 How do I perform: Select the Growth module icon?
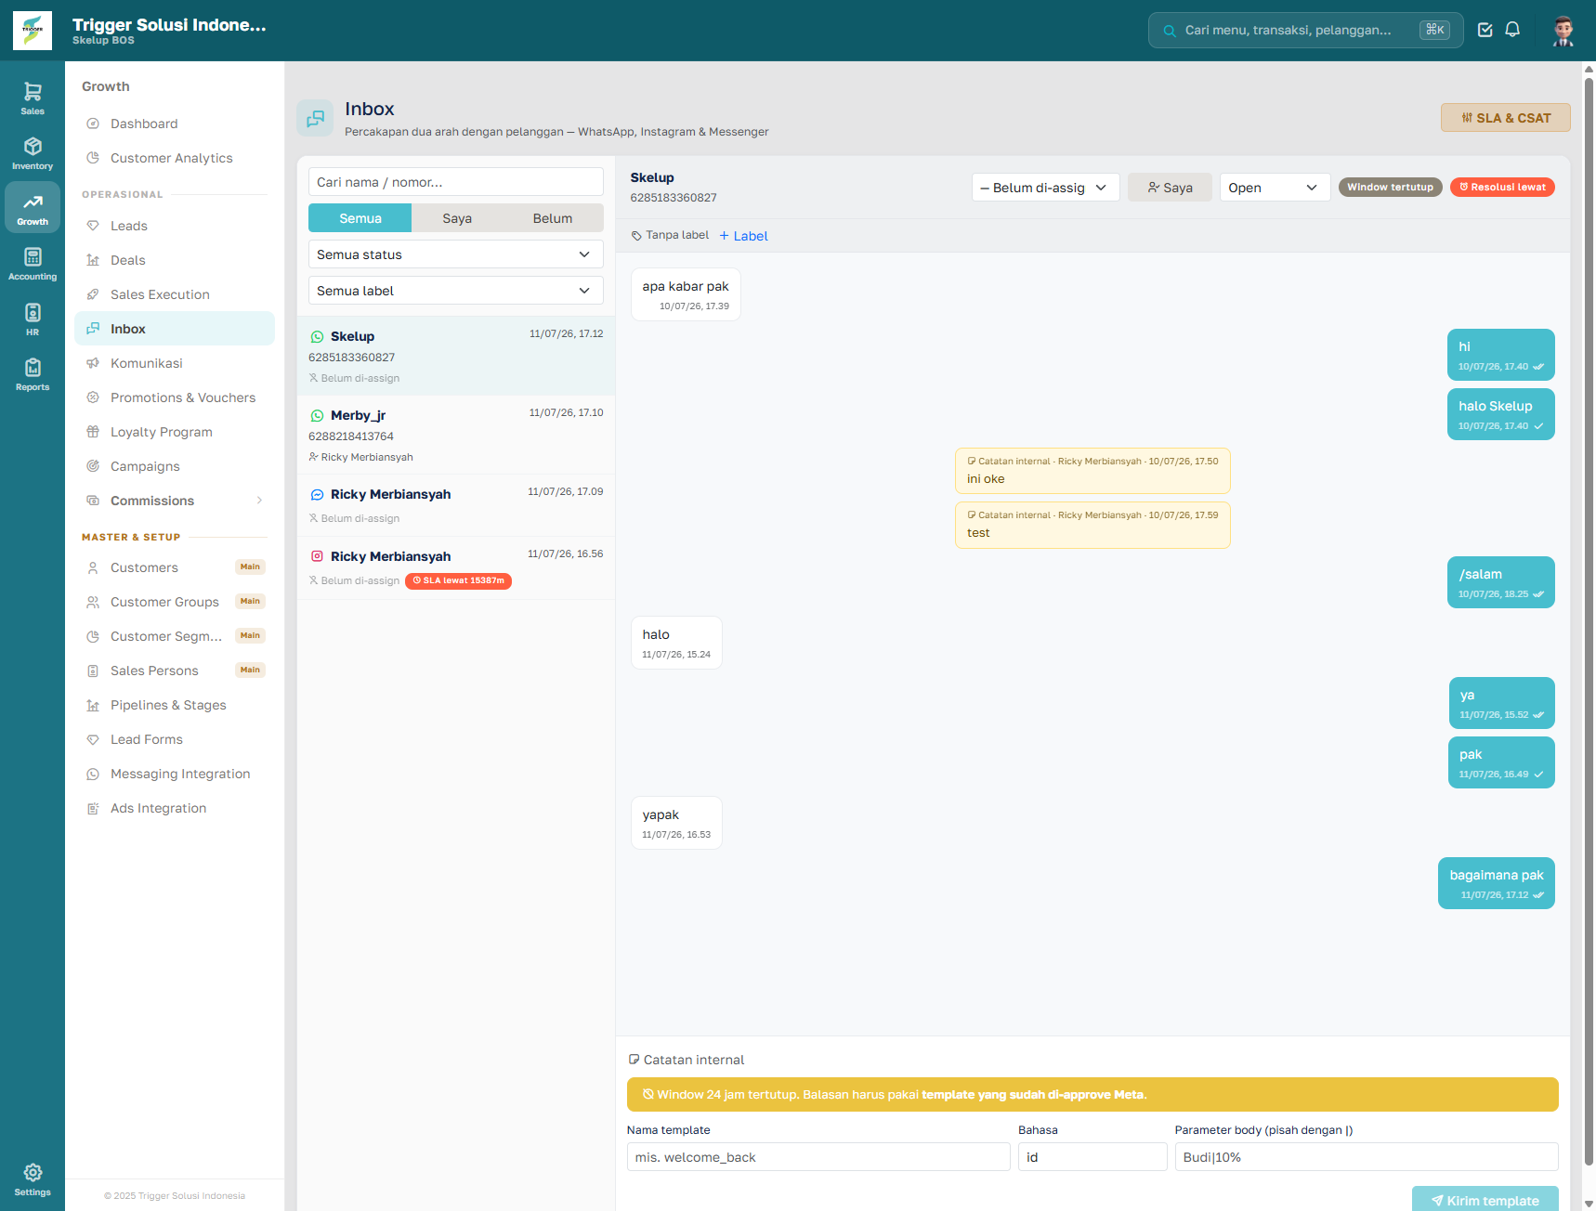(33, 208)
